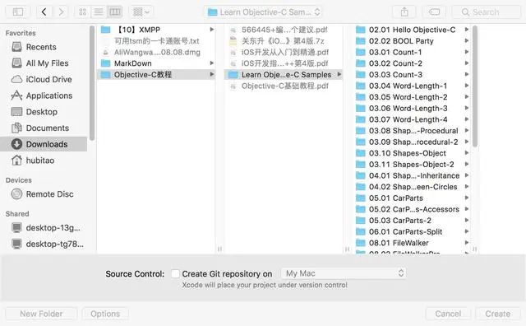
Task: Open Recents in the sidebar
Action: (x=44, y=47)
